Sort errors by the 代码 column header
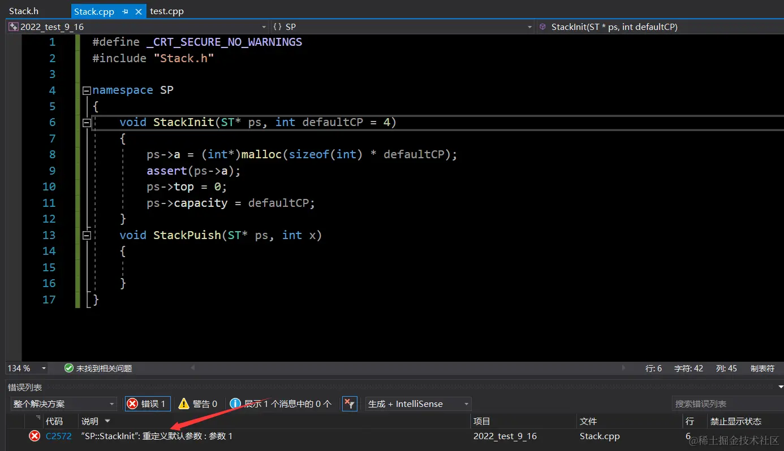This screenshot has height=451, width=784. (54, 421)
